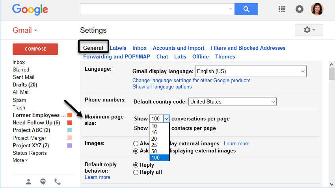Open Filters and Blocked Addresses tab
This screenshot has width=335, height=188.
248,48
